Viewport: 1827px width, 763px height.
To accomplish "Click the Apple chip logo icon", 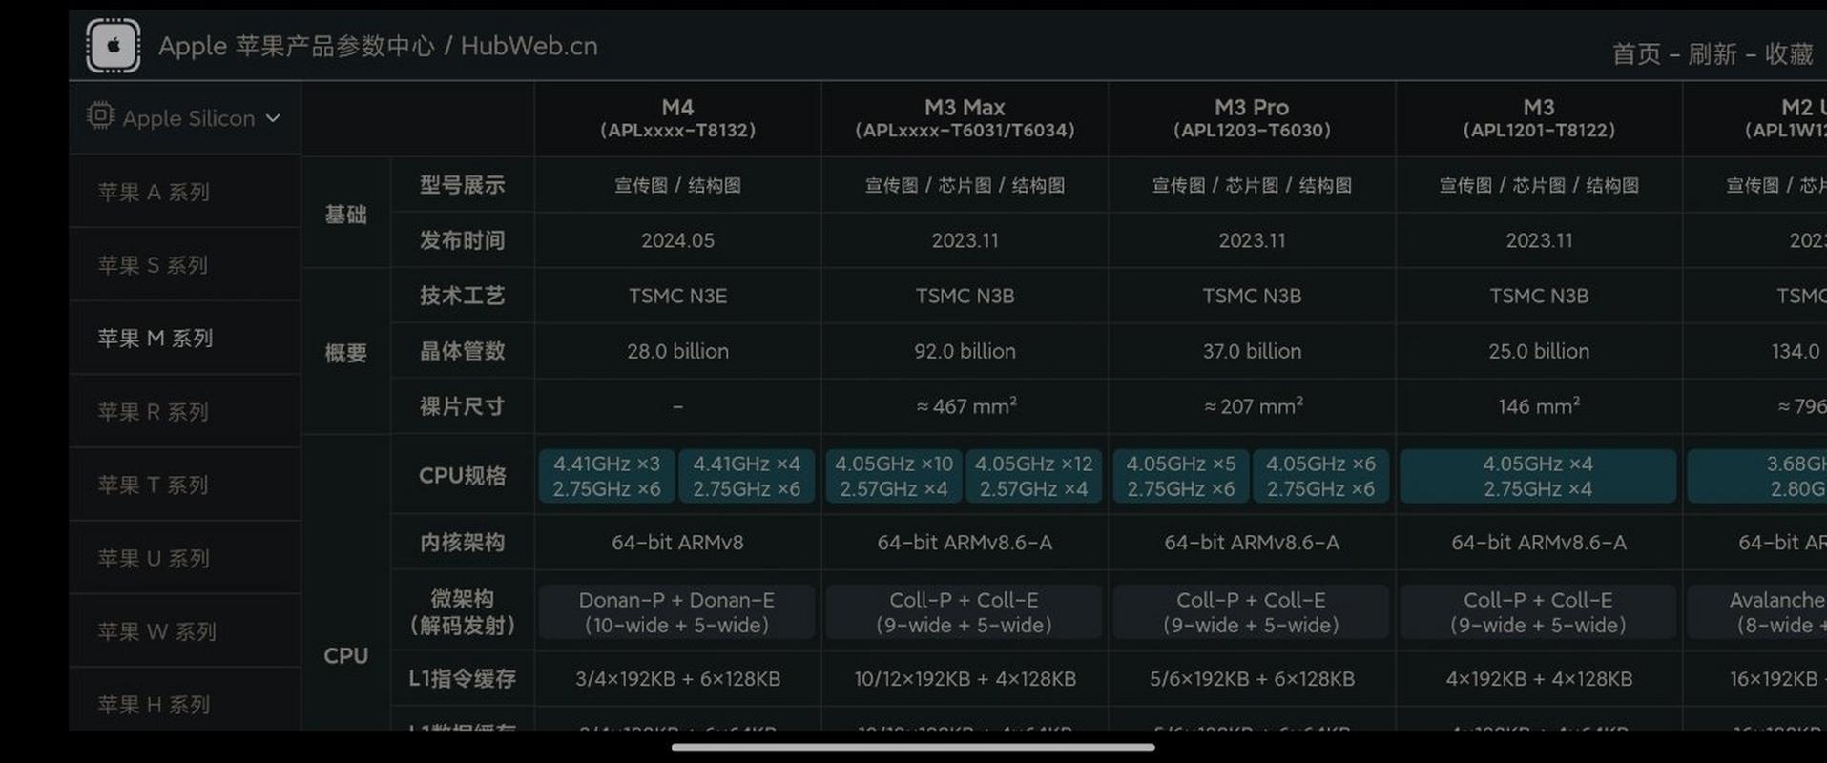I will 114,46.
